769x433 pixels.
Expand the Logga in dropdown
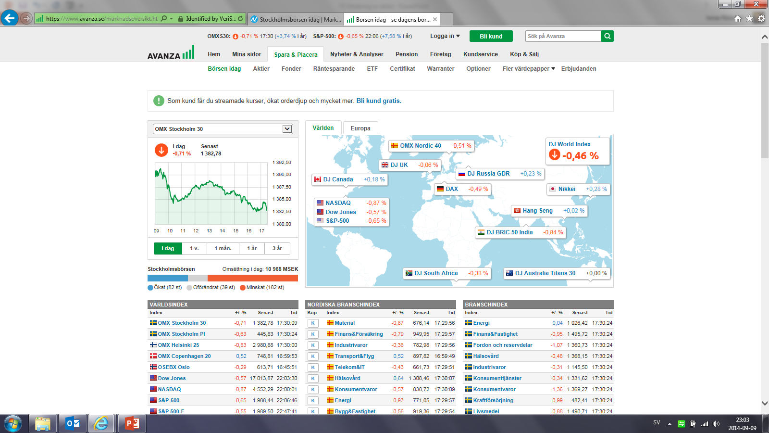click(445, 36)
